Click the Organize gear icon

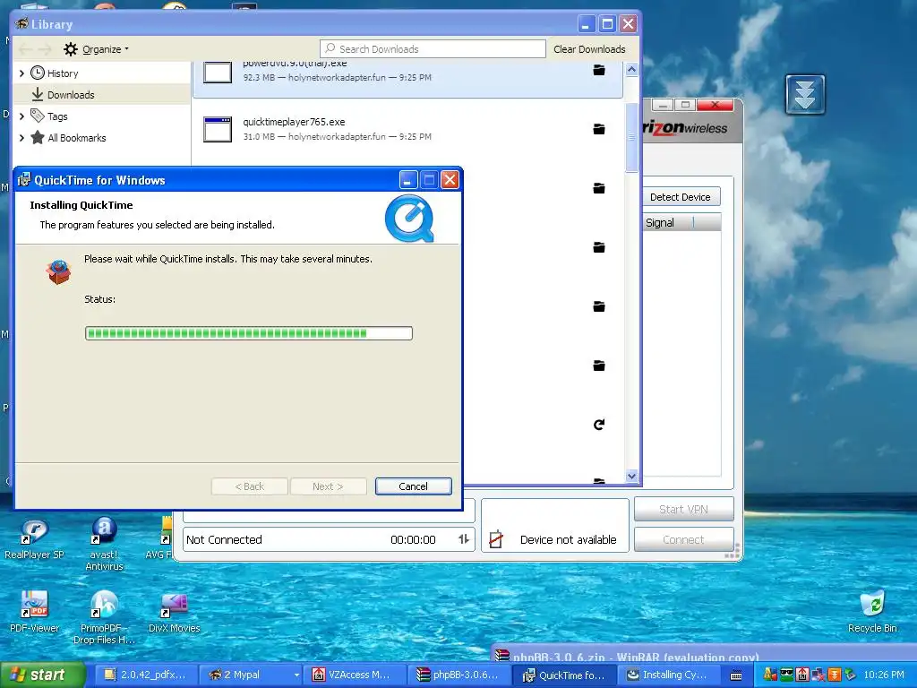(70, 49)
